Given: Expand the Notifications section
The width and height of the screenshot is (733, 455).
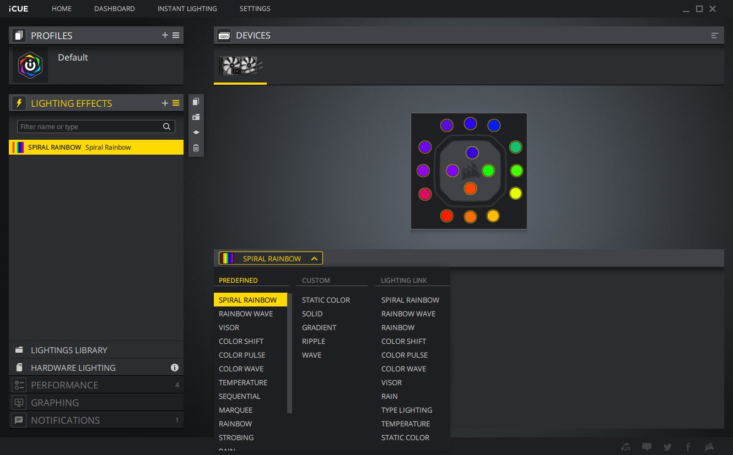Looking at the screenshot, I should point(96,420).
